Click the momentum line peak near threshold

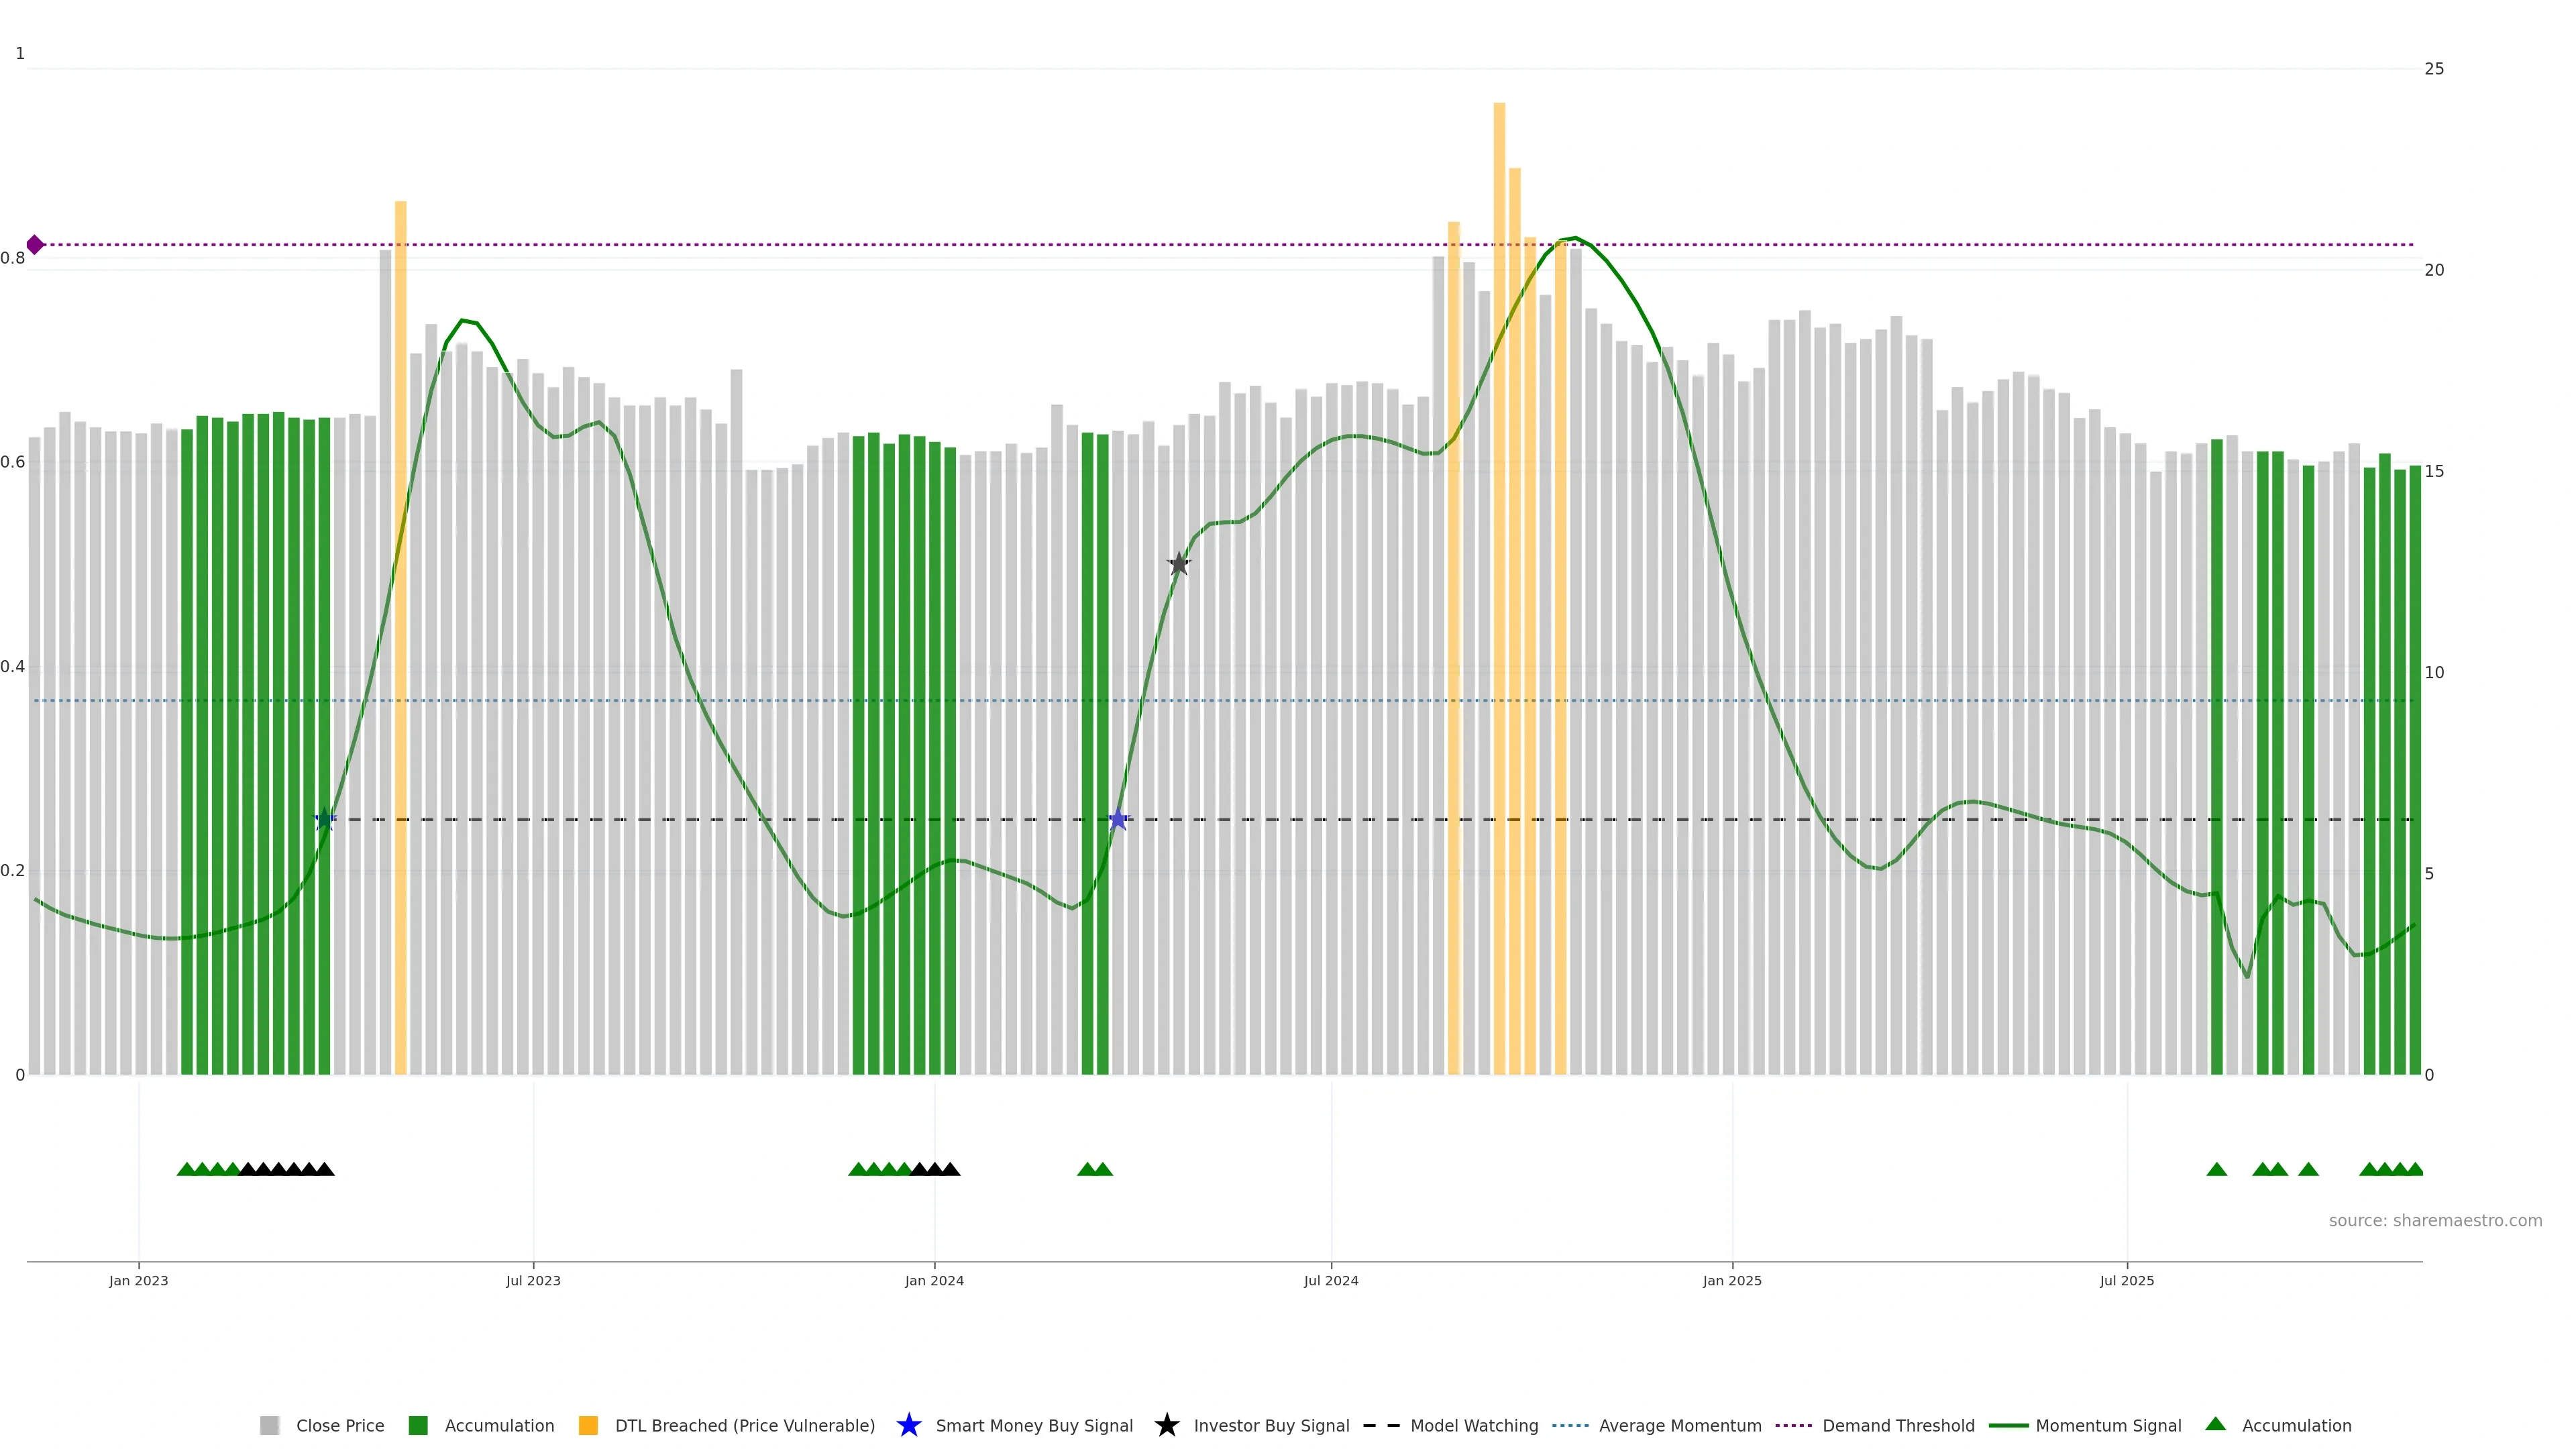coord(1575,238)
